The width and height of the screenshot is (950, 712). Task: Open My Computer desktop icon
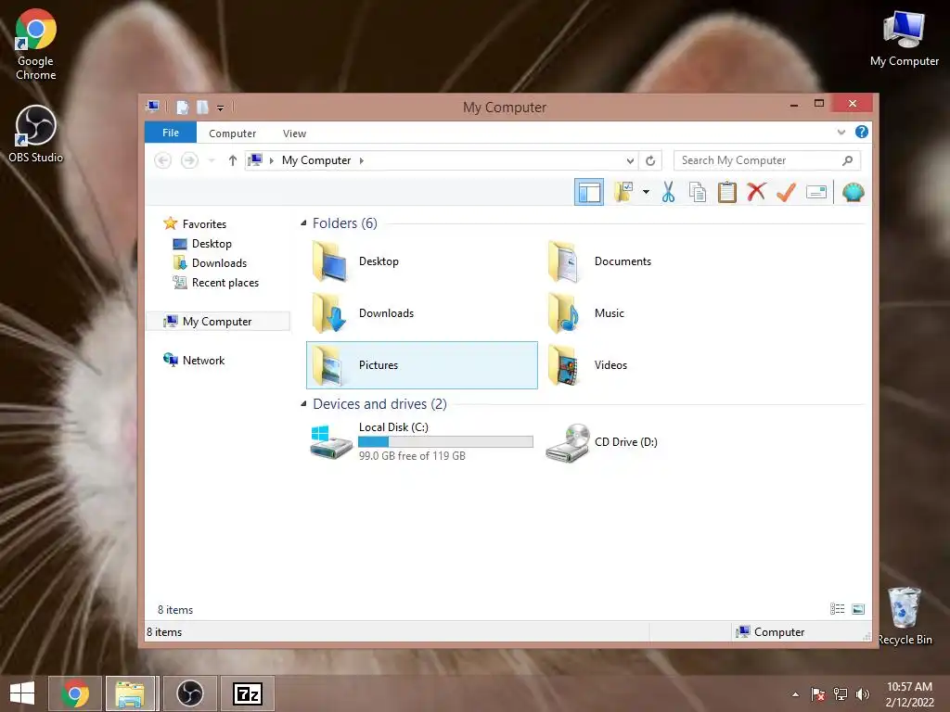coord(904,39)
